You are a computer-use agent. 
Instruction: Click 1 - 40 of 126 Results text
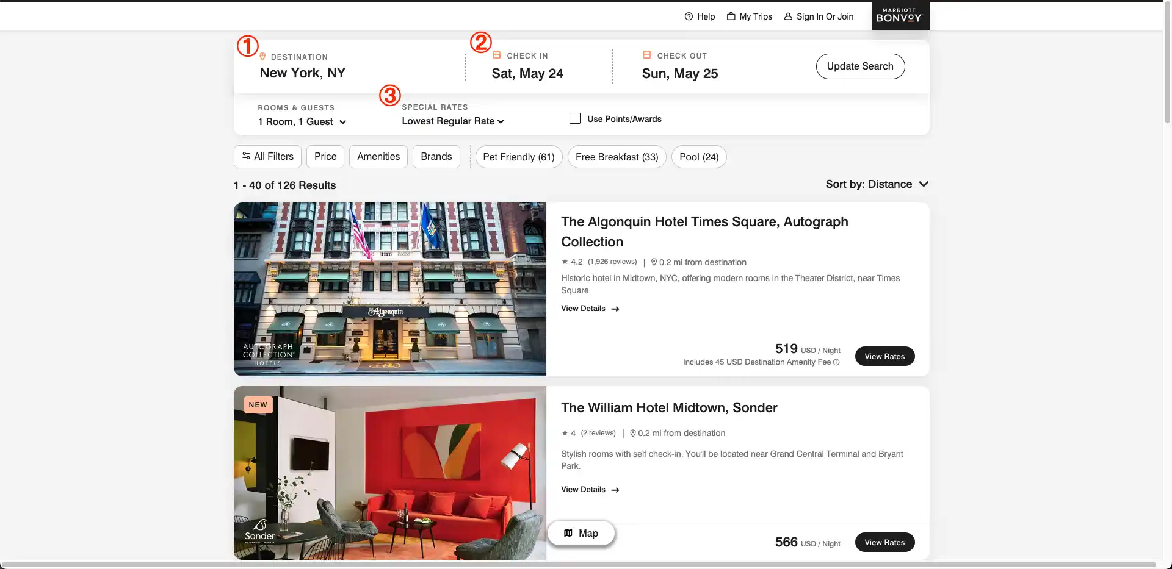[x=284, y=185]
